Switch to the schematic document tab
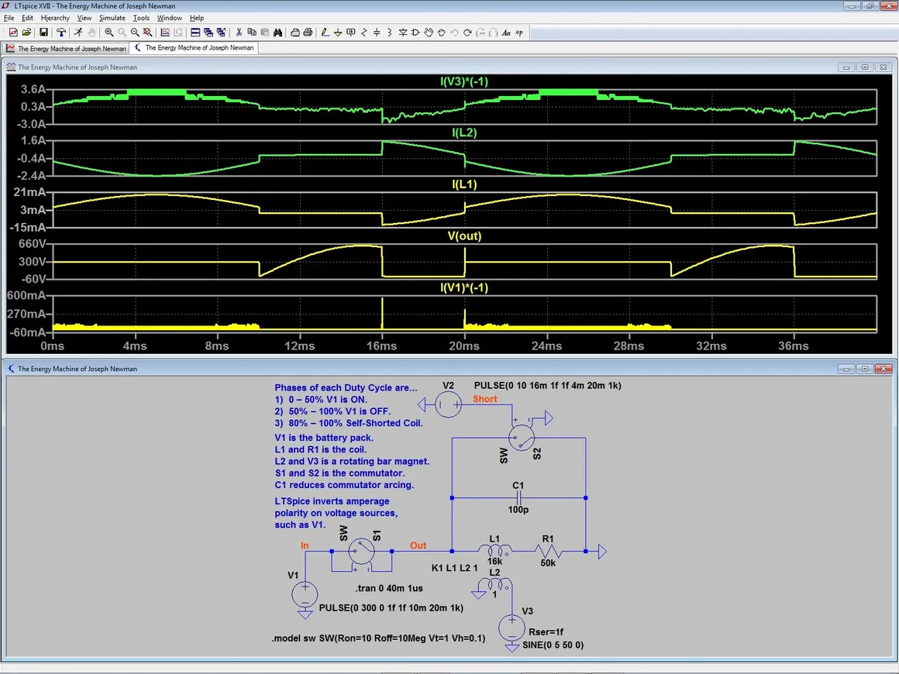The image size is (899, 674). point(194,48)
